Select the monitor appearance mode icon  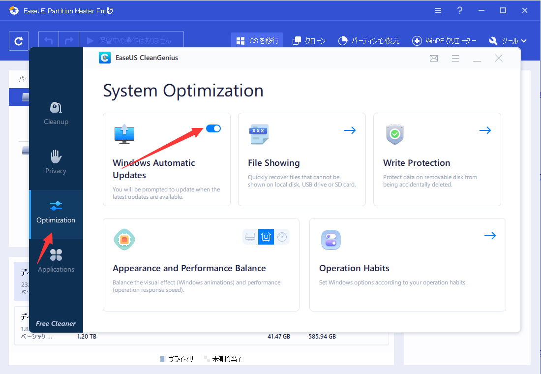250,237
